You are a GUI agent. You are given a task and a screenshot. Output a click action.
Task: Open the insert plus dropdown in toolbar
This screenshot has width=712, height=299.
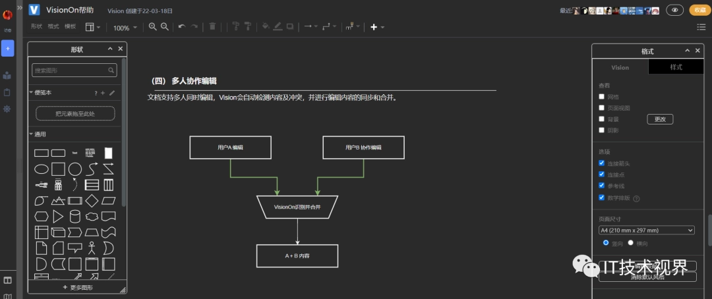(x=377, y=27)
